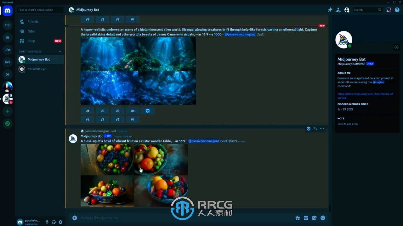Focus Message @Midjourney Bot input
403x226 pixels.
(186, 218)
